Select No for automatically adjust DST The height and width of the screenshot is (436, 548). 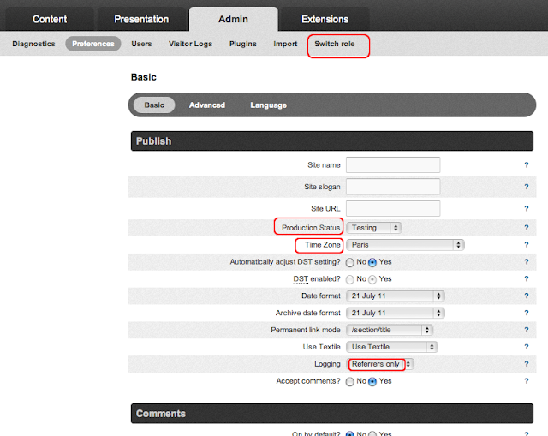[350, 262]
